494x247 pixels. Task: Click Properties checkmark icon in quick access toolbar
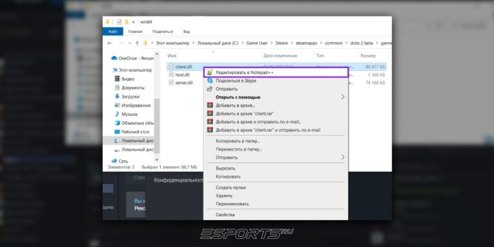click(x=119, y=22)
